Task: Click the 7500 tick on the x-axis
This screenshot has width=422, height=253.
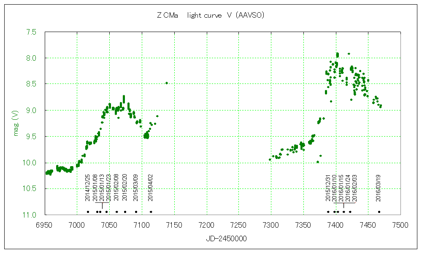Action: (400, 225)
